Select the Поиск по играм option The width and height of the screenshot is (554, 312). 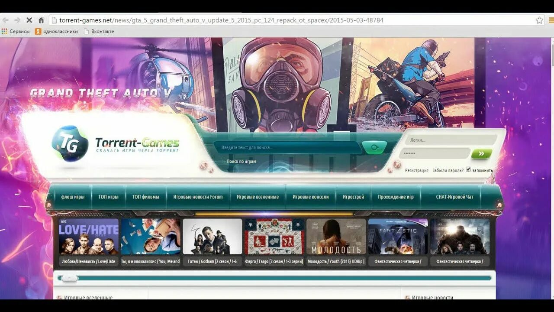point(241,161)
